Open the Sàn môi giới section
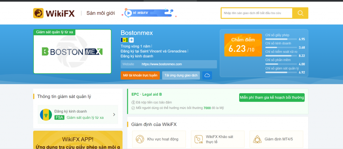Viewport: 343px width, 149px height. coord(100,13)
